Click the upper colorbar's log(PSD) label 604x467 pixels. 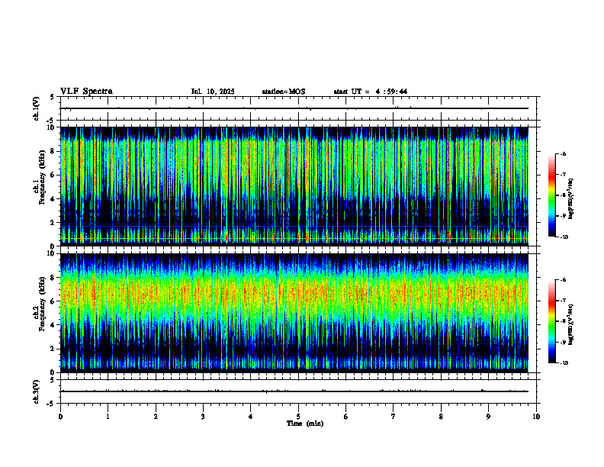click(571, 199)
